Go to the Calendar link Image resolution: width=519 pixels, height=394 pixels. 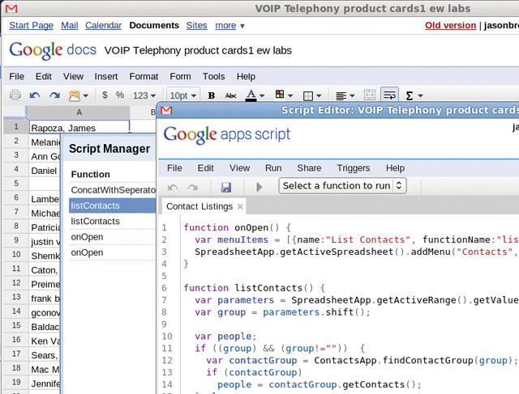pyautogui.click(x=103, y=25)
